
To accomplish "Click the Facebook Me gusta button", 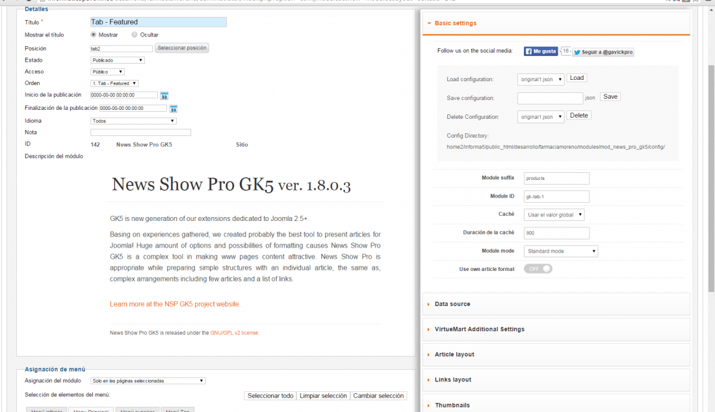I will click(541, 51).
